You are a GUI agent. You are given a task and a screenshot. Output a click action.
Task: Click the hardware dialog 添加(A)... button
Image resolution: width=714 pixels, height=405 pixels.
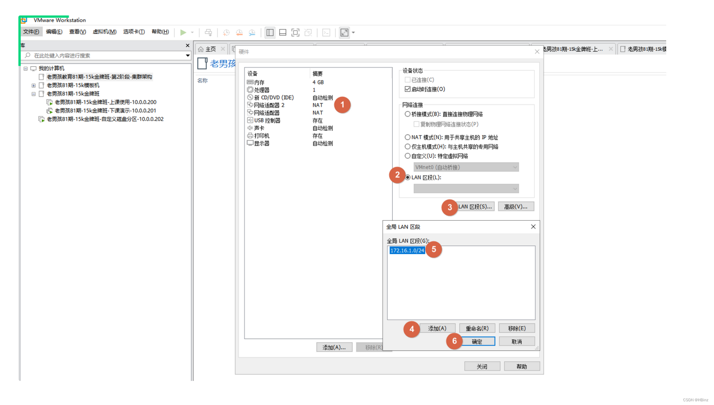coord(334,347)
